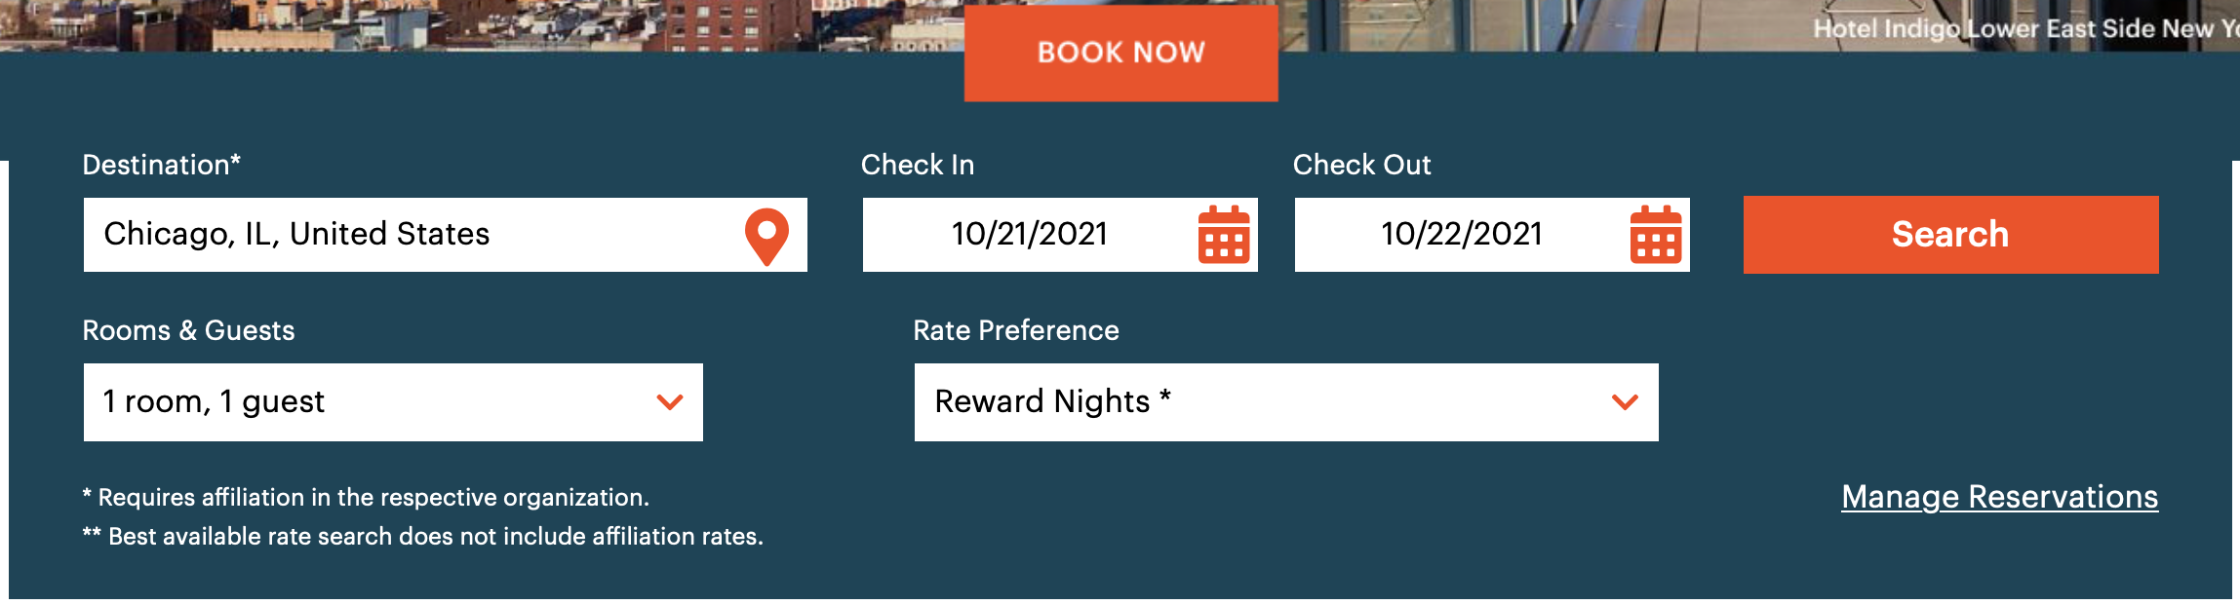The height and width of the screenshot is (605, 2240).
Task: Click the 'Requires affiliation' footnote text
Action: [x=366, y=498]
